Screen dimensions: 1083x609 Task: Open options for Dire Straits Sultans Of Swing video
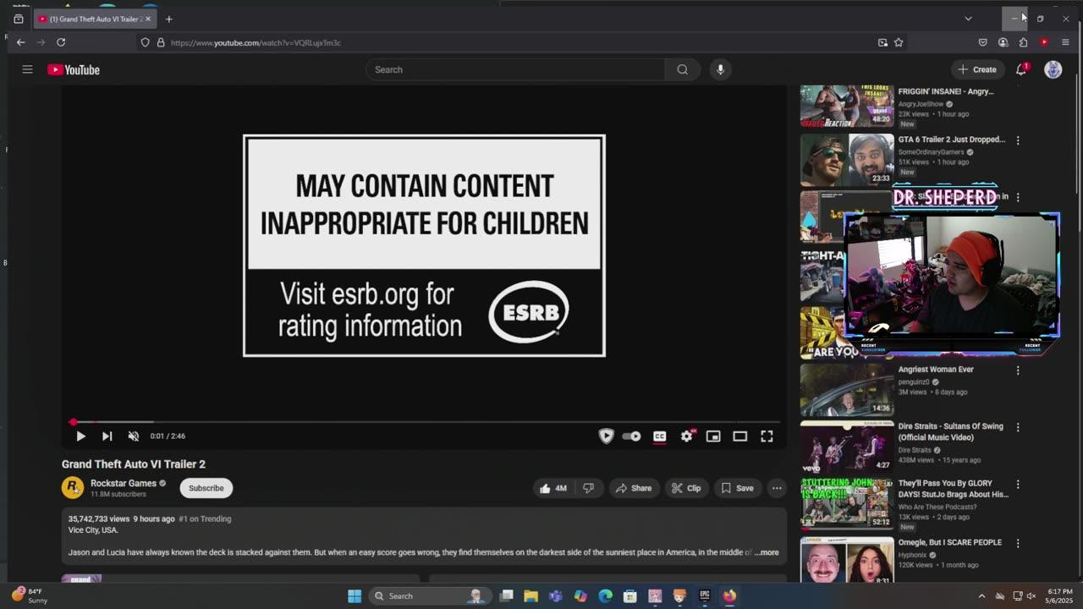pyautogui.click(x=1018, y=427)
